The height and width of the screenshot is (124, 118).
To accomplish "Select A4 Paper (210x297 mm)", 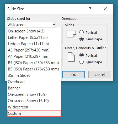I will click(x=34, y=56).
